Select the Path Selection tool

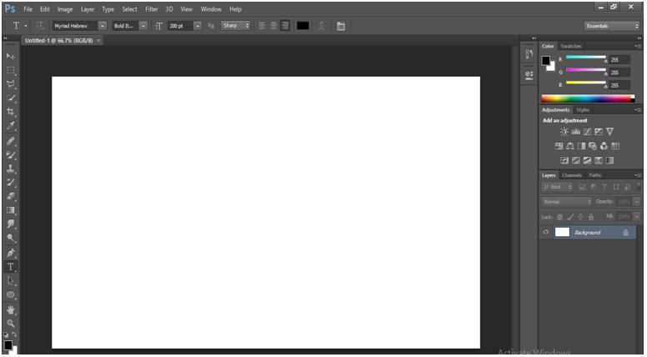tap(11, 280)
